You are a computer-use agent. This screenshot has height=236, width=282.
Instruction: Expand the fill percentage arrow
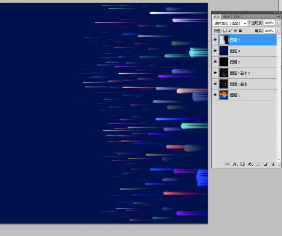click(x=278, y=31)
